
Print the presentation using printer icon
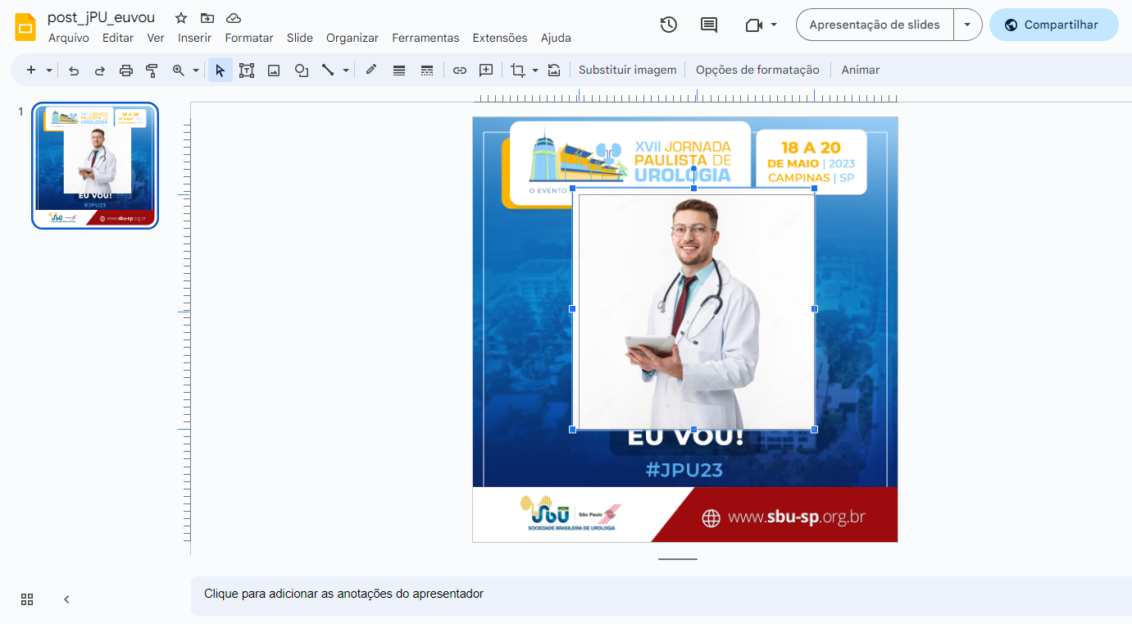click(125, 71)
